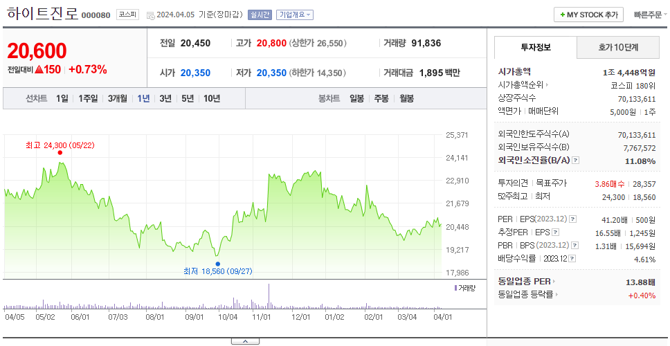Click the arrow next to 동일업종 등락률
This screenshot has width=670, height=346.
pyautogui.click(x=556, y=294)
